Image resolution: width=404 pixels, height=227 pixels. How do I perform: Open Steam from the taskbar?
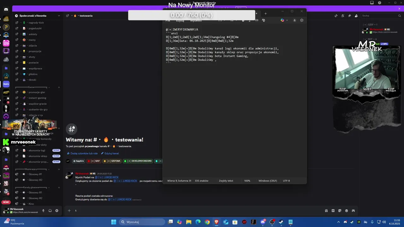click(281, 222)
